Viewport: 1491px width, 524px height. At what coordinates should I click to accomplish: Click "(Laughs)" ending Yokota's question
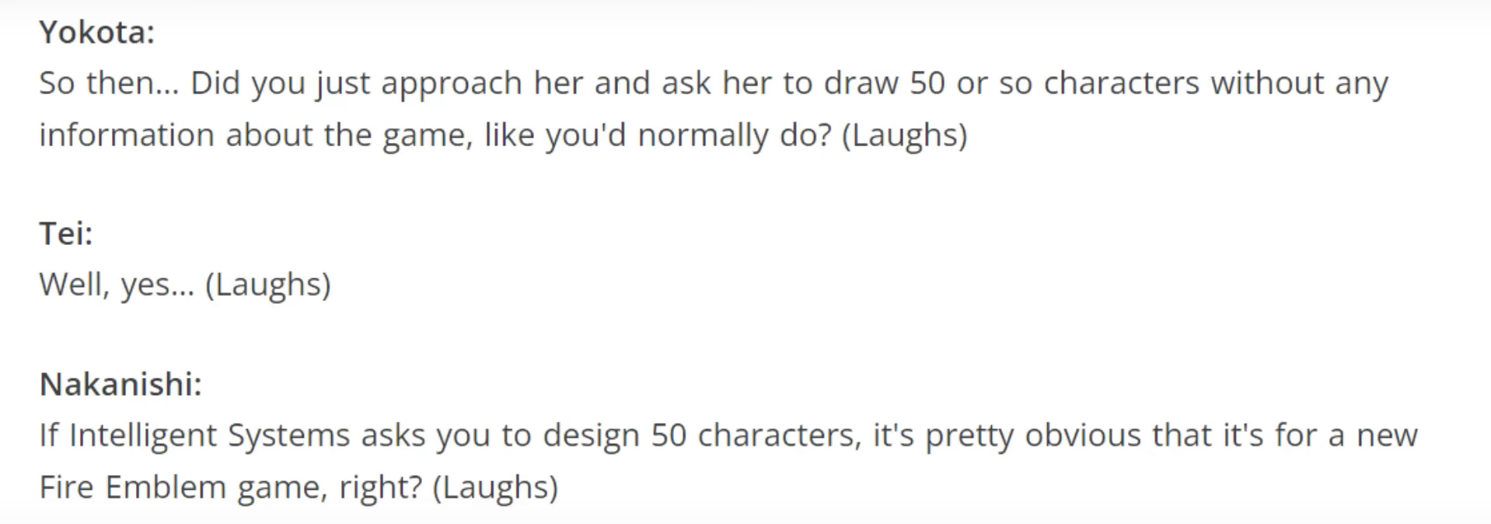[905, 136]
